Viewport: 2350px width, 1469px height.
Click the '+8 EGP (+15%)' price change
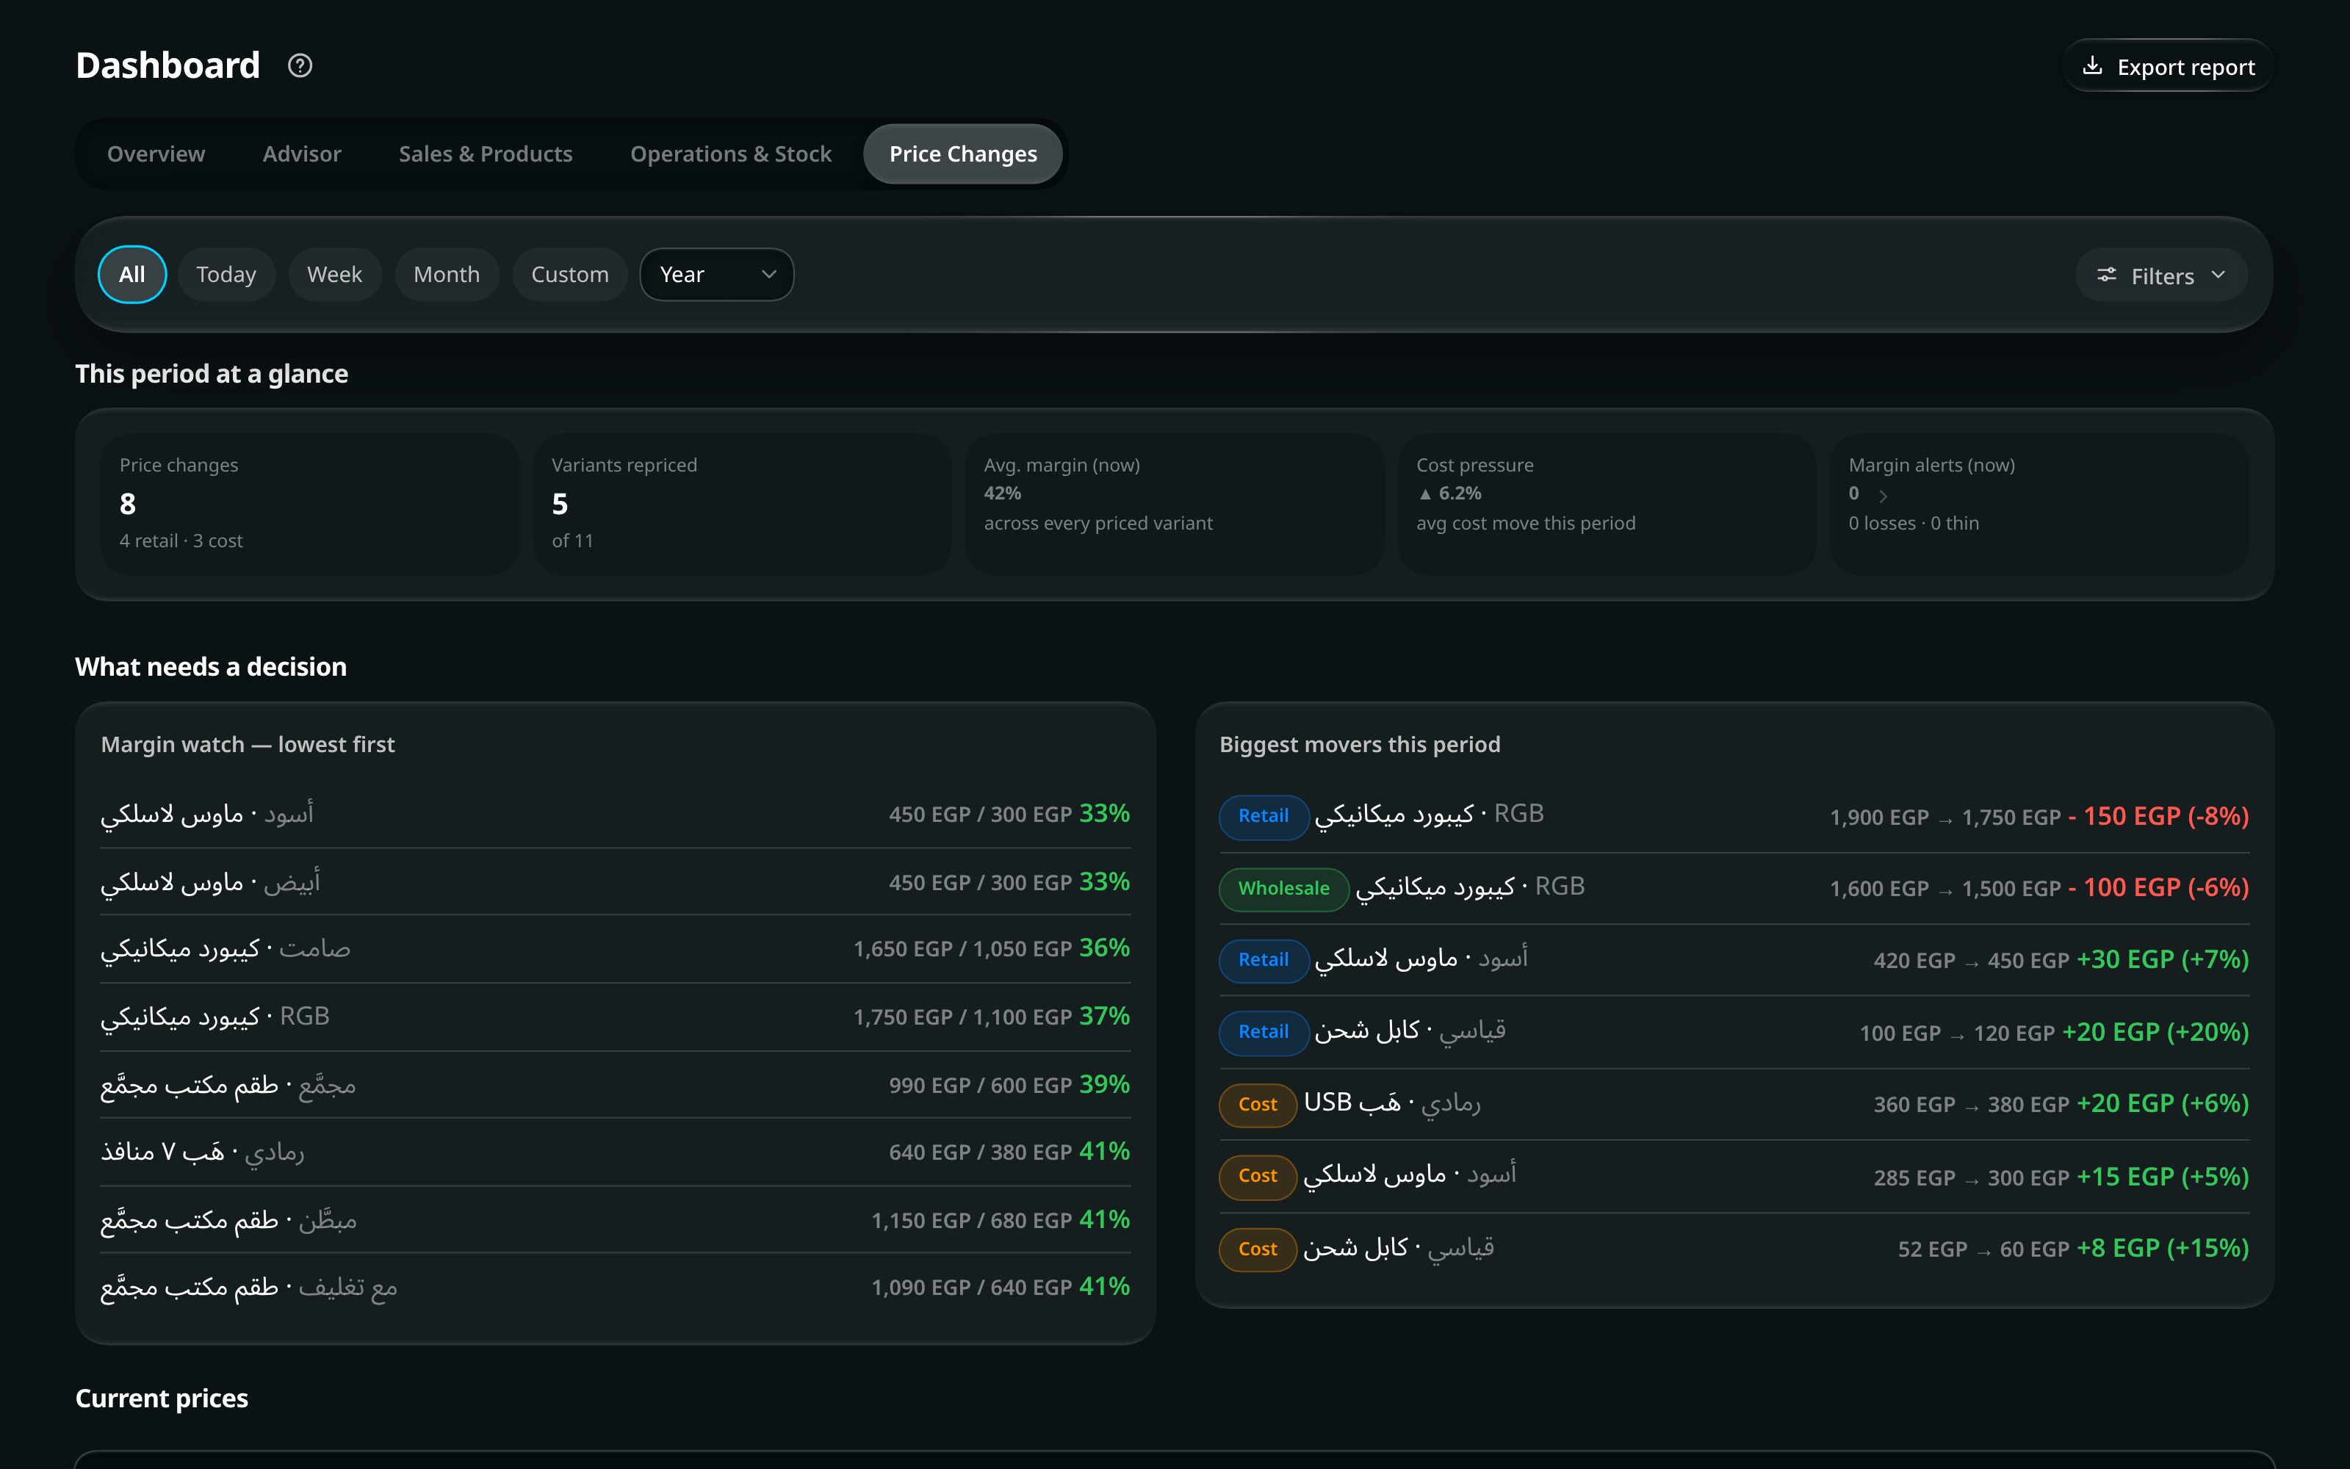(2163, 1249)
